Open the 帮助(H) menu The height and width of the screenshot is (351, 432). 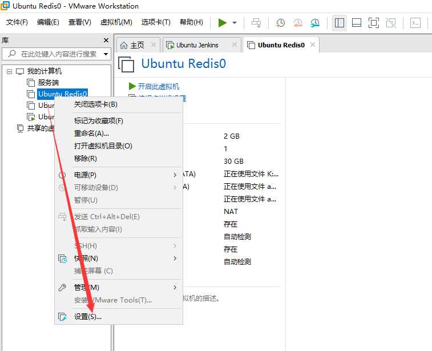point(191,22)
